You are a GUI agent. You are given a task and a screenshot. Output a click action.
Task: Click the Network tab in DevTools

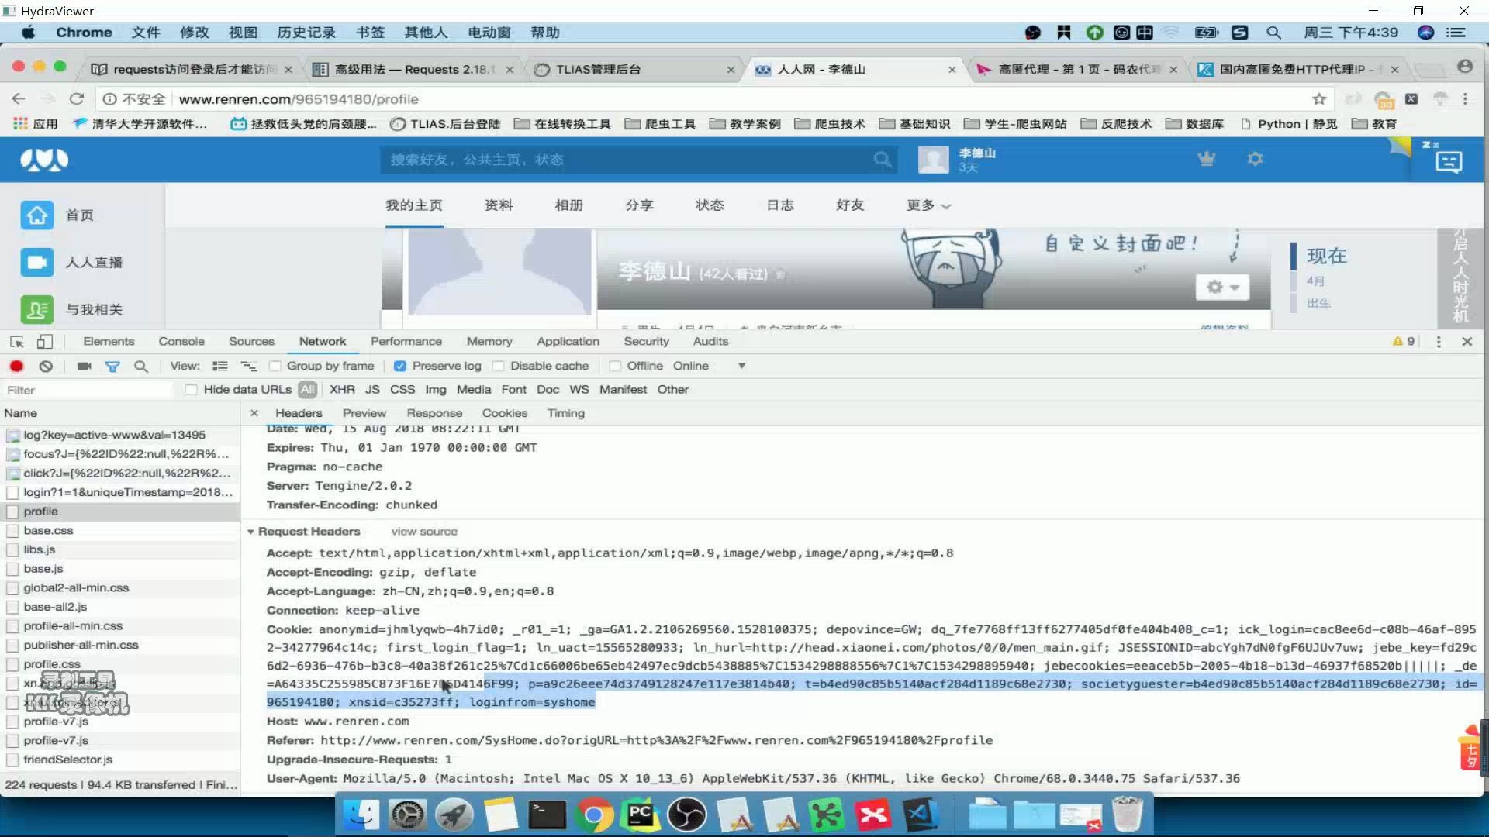322,340
